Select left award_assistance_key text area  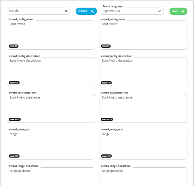(x=51, y=108)
